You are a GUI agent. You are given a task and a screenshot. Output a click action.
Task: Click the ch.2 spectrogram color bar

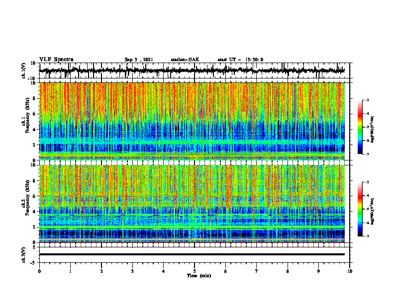coord(360,209)
